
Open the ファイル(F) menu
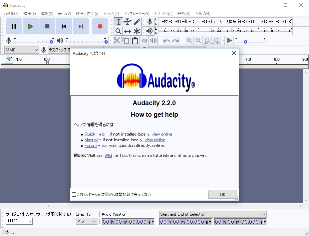[x=11, y=14]
